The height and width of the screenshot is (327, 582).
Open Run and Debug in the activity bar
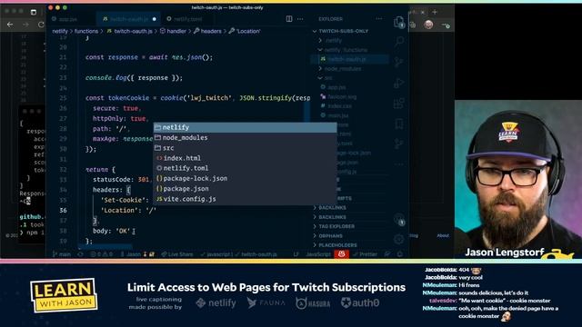tap(399, 83)
